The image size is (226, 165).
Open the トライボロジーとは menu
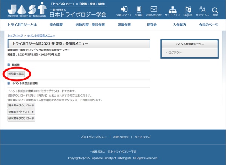point(23,25)
